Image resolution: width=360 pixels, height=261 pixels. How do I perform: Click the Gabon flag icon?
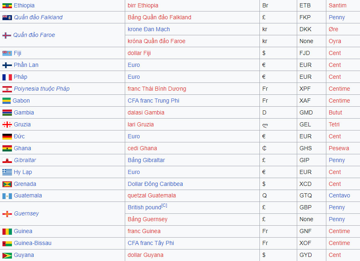(7, 101)
